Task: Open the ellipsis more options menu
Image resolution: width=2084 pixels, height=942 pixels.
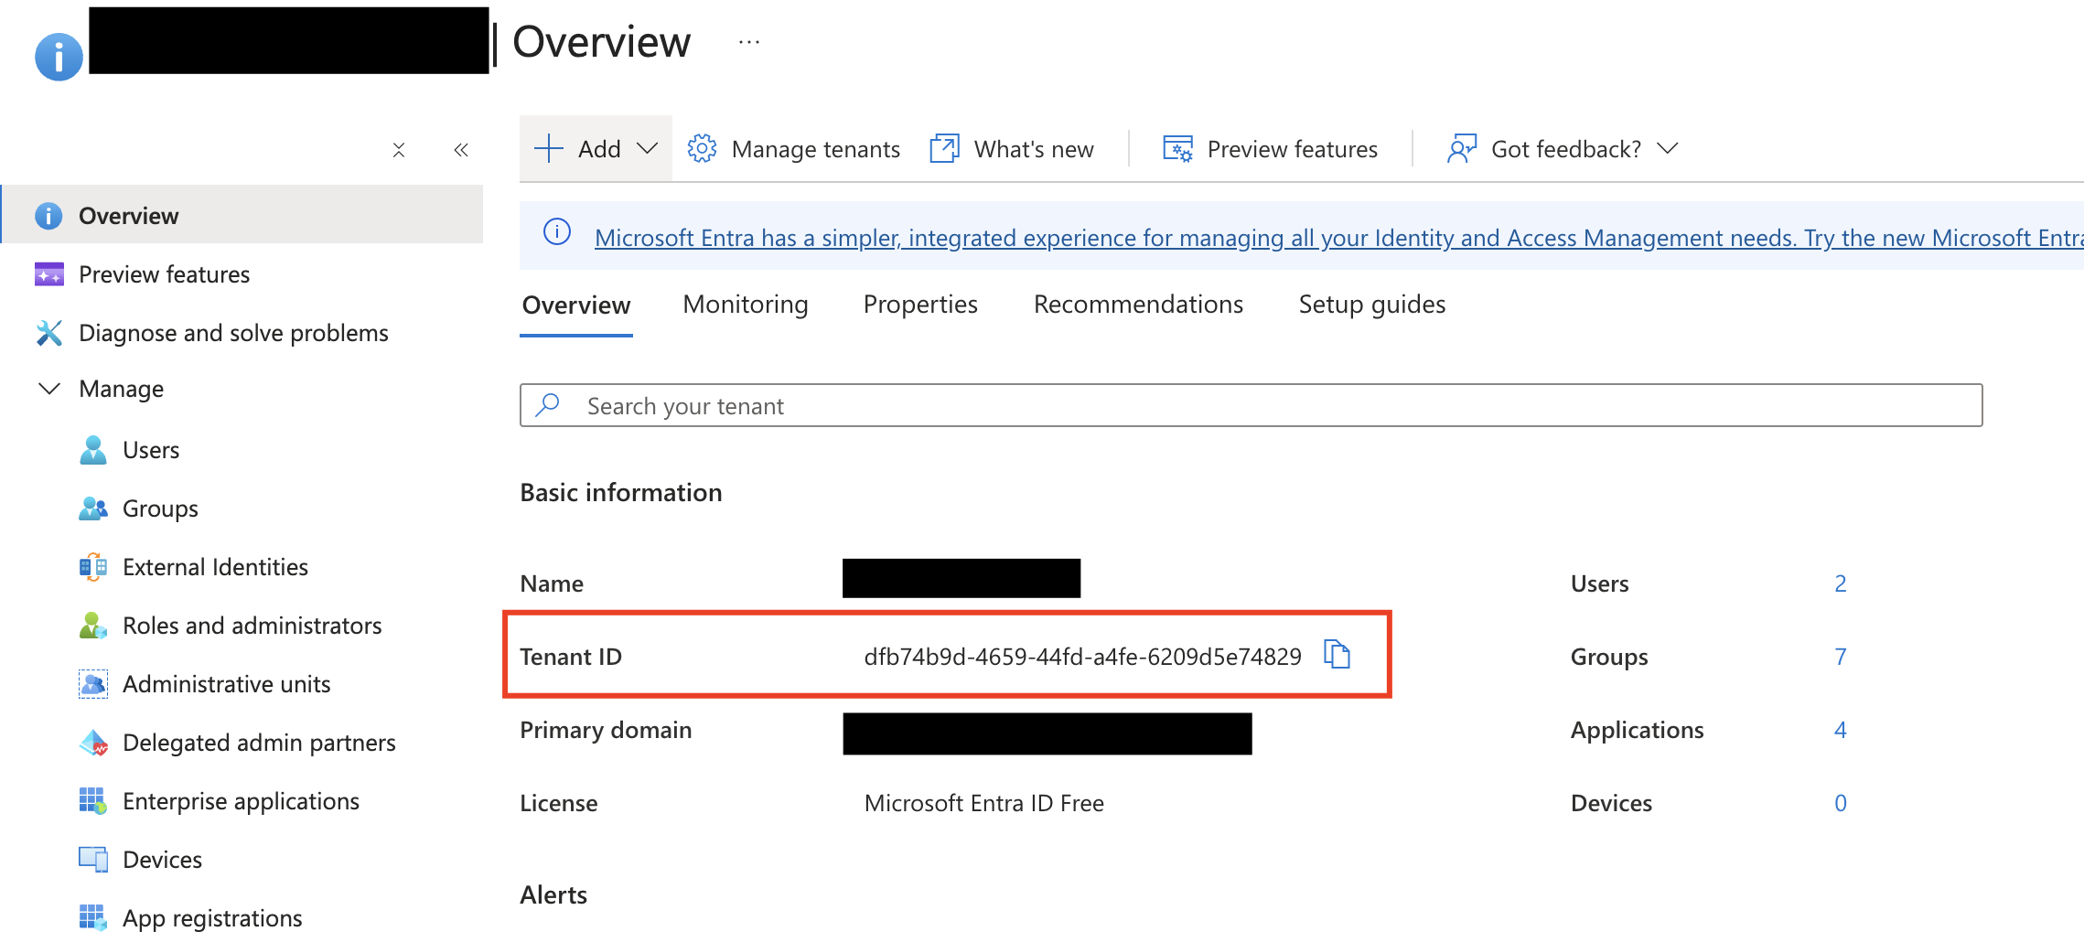Action: pos(749,42)
